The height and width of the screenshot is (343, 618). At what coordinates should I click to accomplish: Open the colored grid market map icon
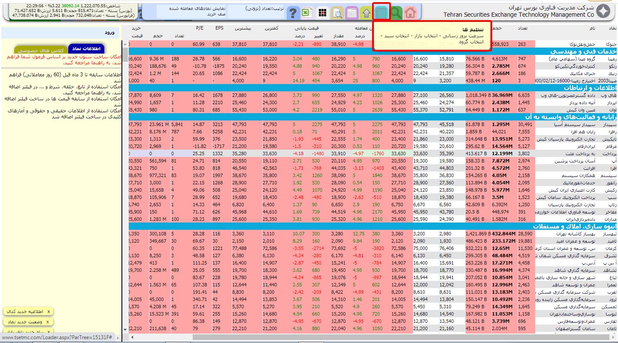[x=322, y=13]
